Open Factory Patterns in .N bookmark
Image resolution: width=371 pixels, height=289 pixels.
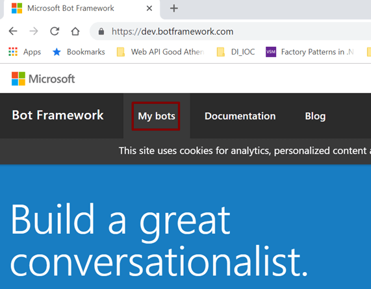click(x=310, y=52)
